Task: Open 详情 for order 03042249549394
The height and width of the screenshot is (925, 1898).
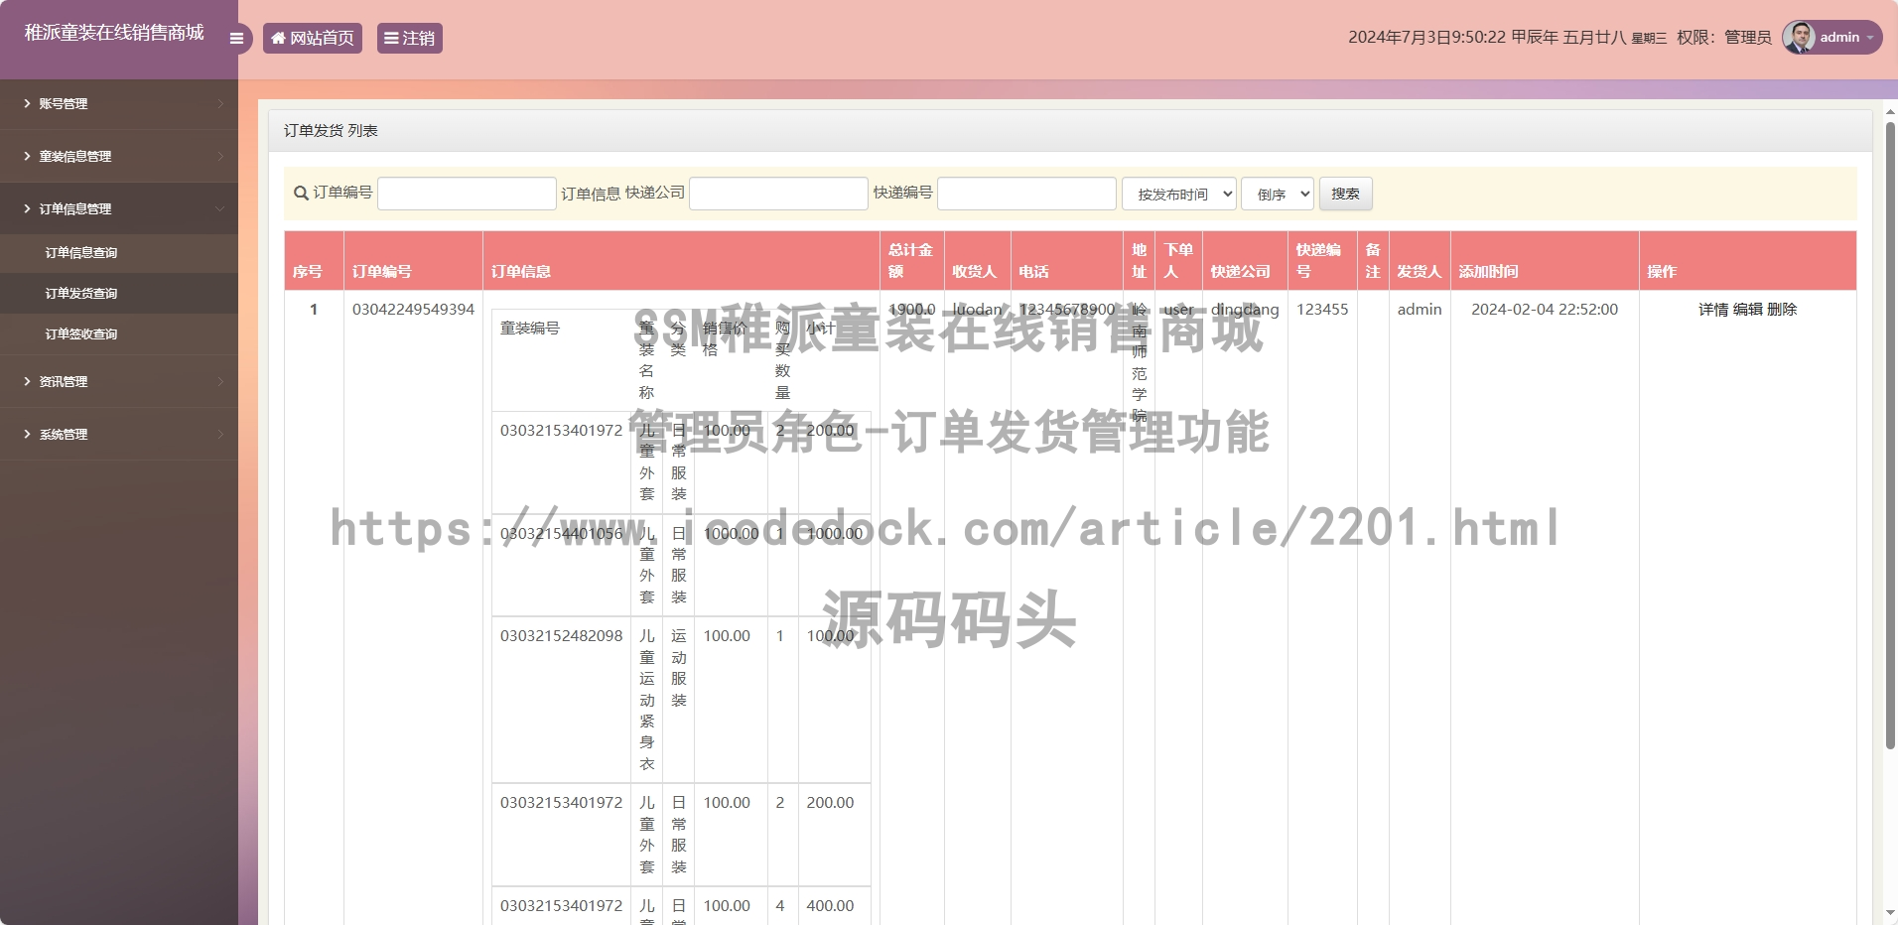Action: coord(1713,310)
